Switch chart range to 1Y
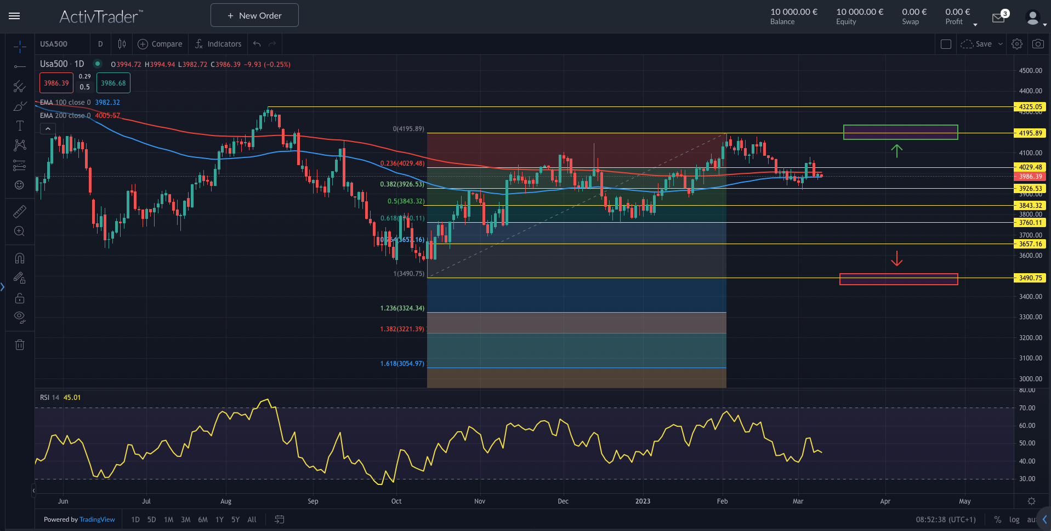The image size is (1051, 531). (219, 519)
